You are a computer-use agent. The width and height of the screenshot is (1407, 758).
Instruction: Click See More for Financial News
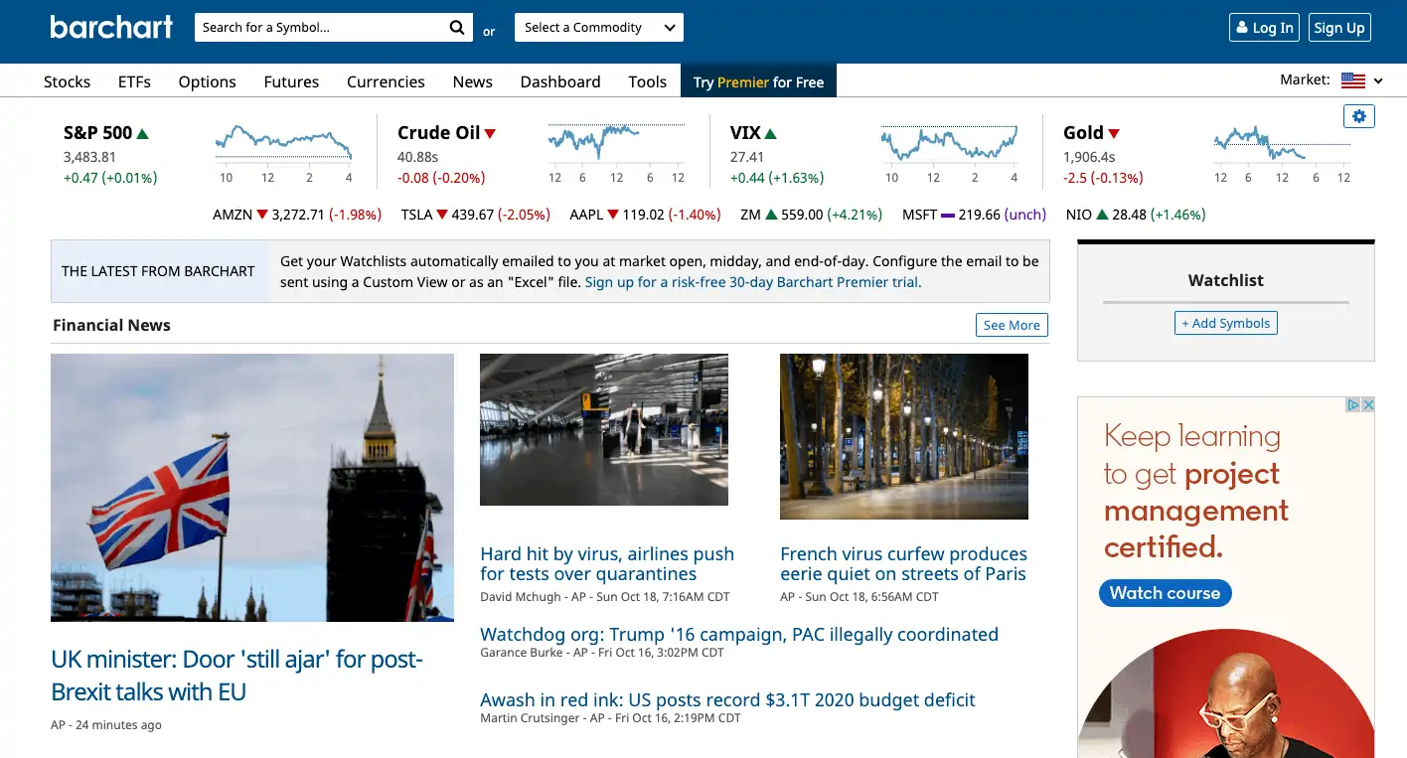coord(1012,325)
